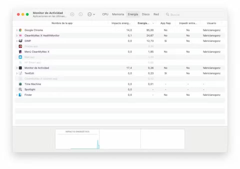Viewport: 240px width, 169px height.
Task: Select the GIMP row name
Action: [28, 41]
